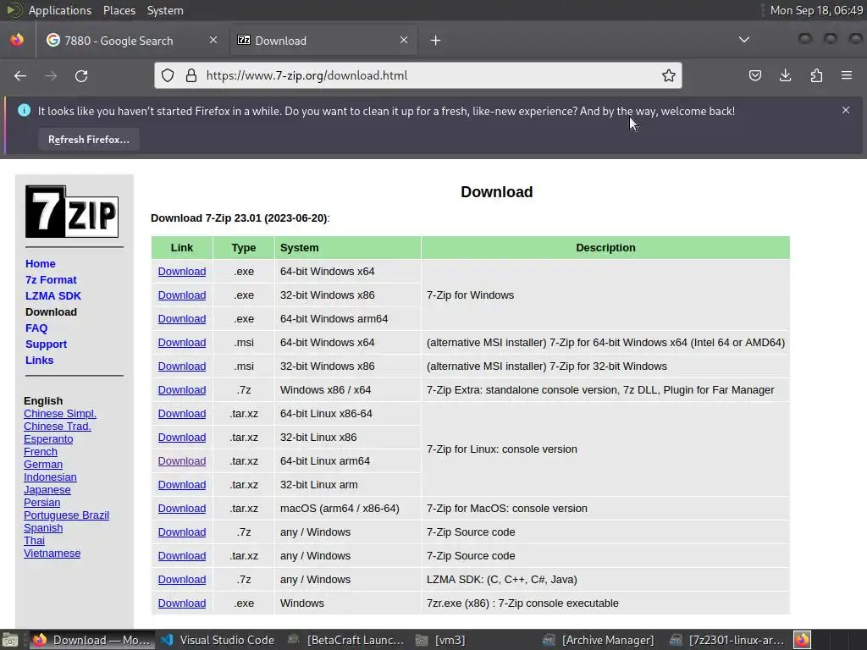Open the Places menu
The image size is (867, 650).
point(119,10)
